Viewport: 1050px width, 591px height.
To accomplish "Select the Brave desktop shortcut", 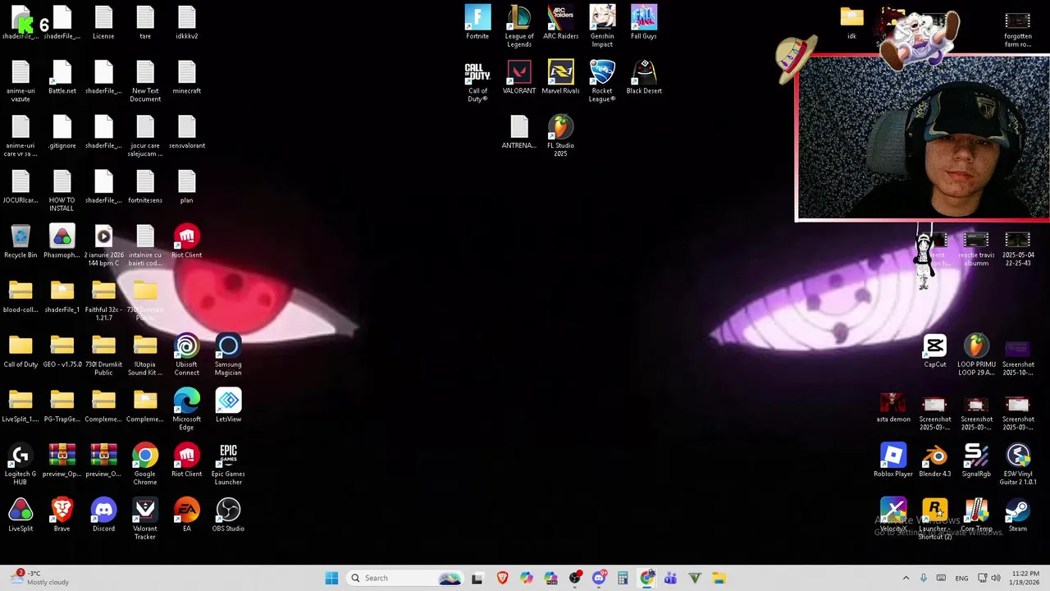I will point(62,515).
